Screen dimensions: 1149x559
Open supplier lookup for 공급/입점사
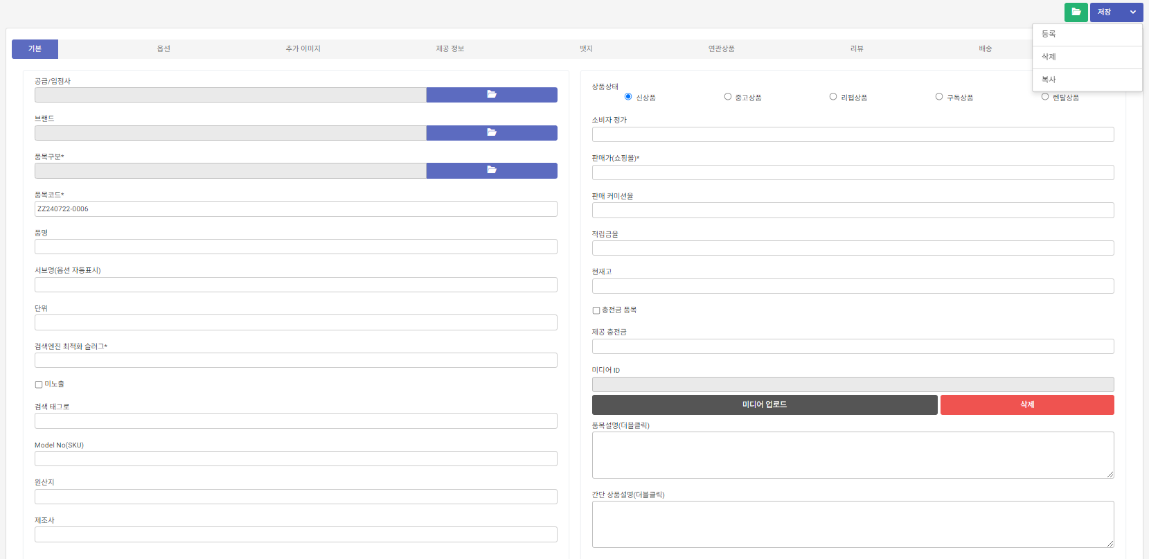point(492,95)
